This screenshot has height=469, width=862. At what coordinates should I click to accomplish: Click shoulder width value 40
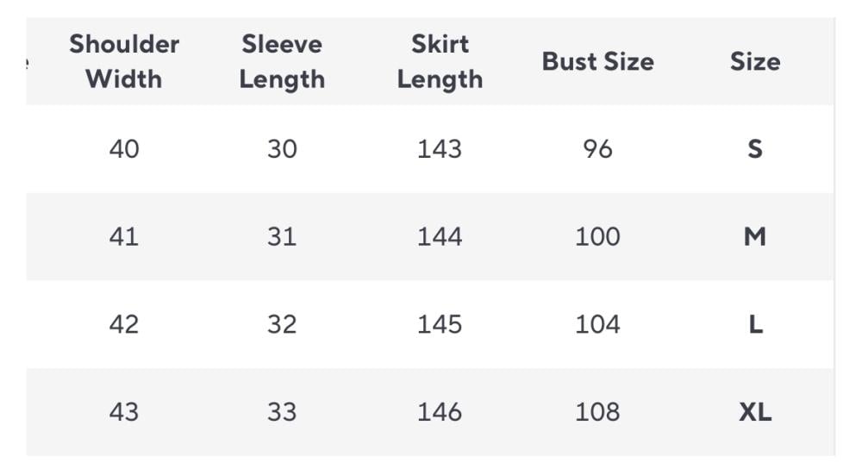(x=124, y=149)
